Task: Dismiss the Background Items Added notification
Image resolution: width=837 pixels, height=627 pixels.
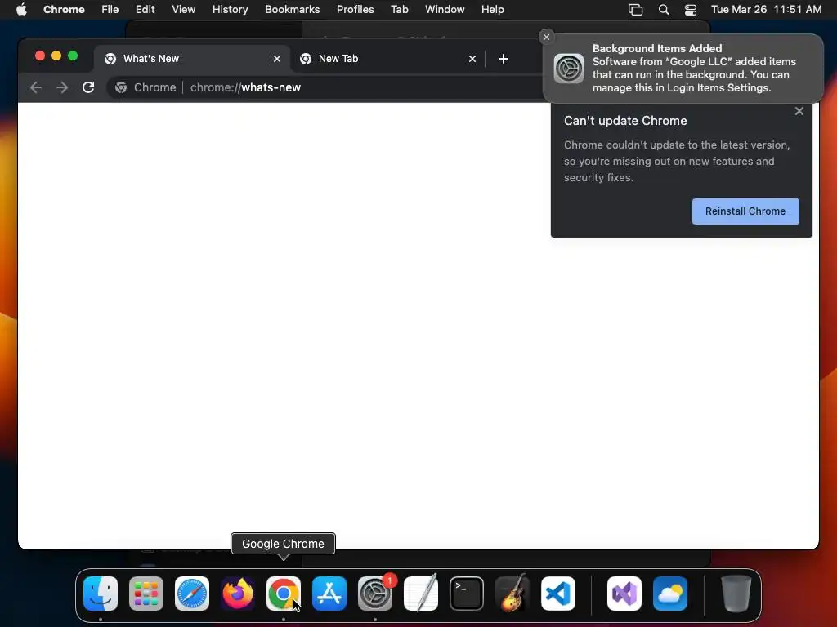Action: (546, 37)
